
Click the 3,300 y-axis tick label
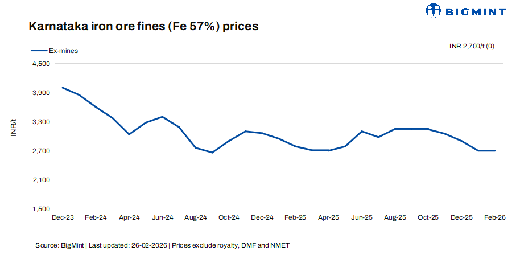point(43,122)
